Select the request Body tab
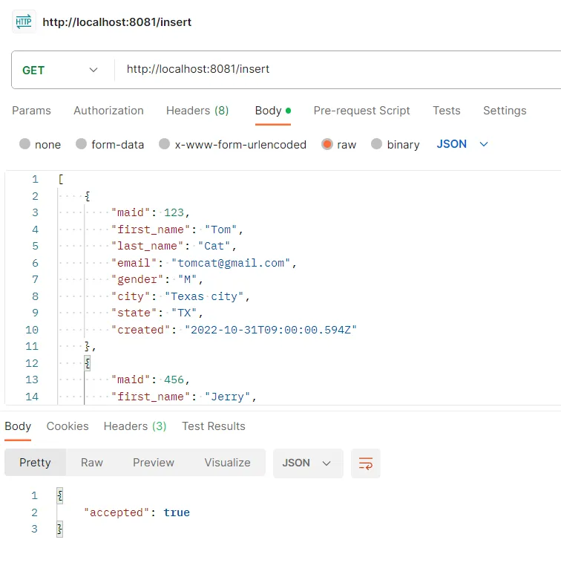 (272, 111)
